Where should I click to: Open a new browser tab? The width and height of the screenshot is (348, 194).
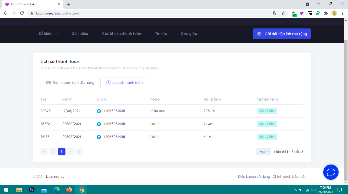pyautogui.click(x=69, y=4)
